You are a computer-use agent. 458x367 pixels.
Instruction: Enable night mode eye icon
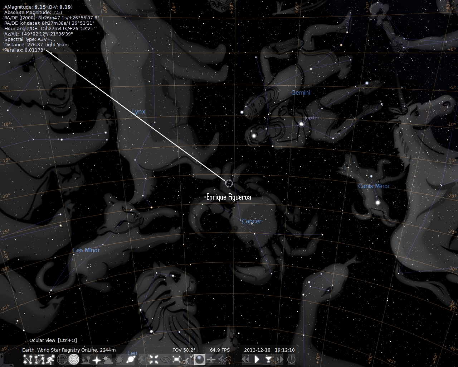click(165, 359)
